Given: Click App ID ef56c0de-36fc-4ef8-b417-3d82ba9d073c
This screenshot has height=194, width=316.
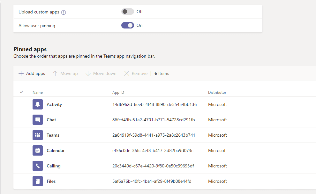Looking at the screenshot, I should (x=153, y=150).
